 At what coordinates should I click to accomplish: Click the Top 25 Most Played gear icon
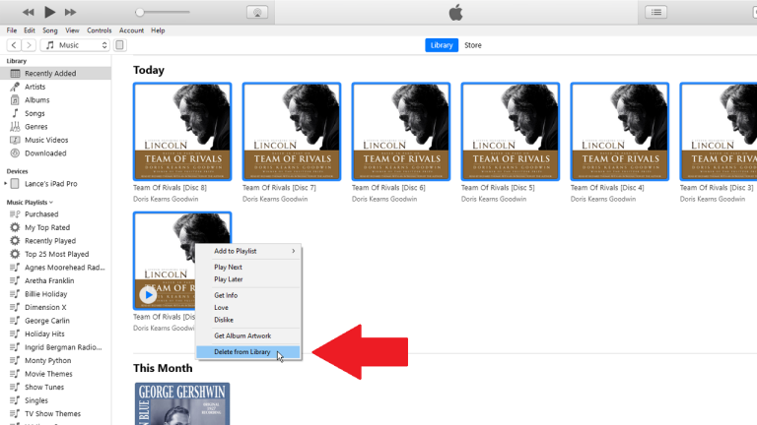click(x=15, y=254)
